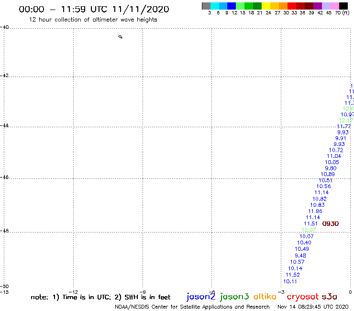Click the small island outline on map
The height and width of the screenshot is (311, 354).
[x=121, y=37]
